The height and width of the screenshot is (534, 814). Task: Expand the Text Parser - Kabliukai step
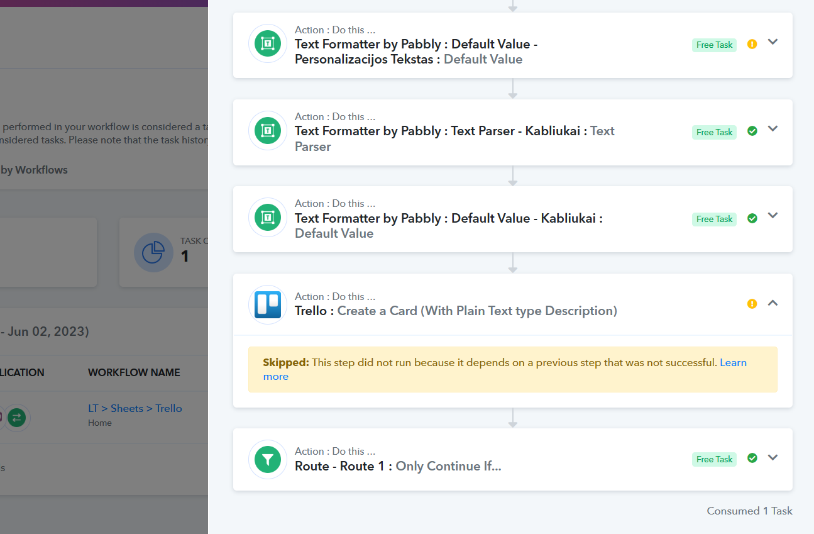pos(773,128)
